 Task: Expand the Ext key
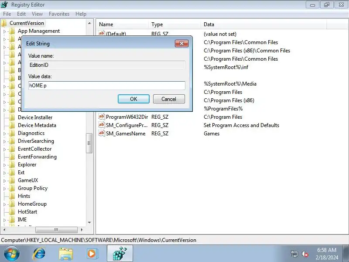4,173
